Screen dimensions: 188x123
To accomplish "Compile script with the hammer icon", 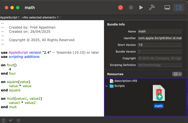I will 152,8.
